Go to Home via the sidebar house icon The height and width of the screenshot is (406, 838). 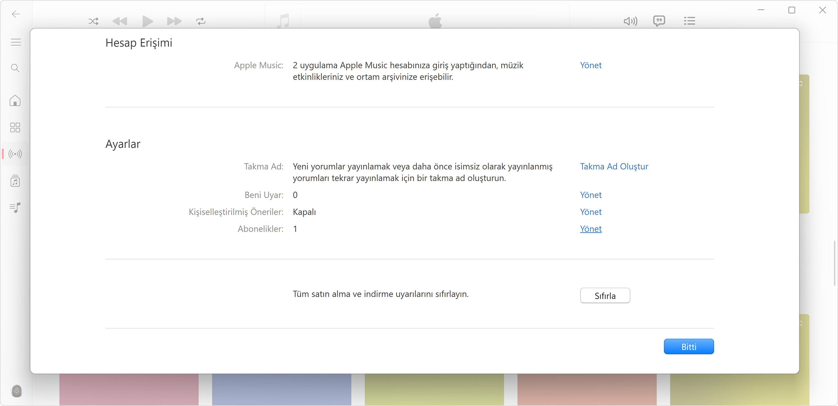[x=15, y=101]
